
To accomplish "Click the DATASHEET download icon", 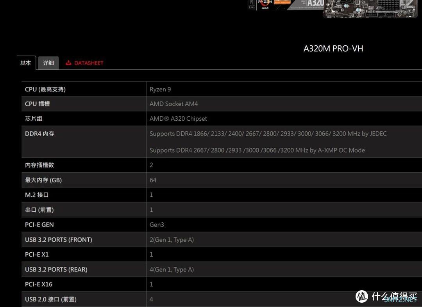I will pos(69,63).
